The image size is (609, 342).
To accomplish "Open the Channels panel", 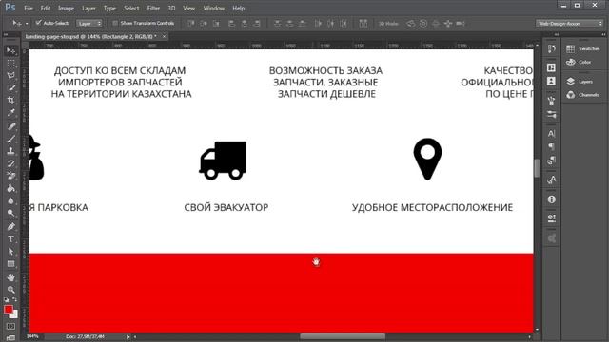I will pyautogui.click(x=582, y=95).
